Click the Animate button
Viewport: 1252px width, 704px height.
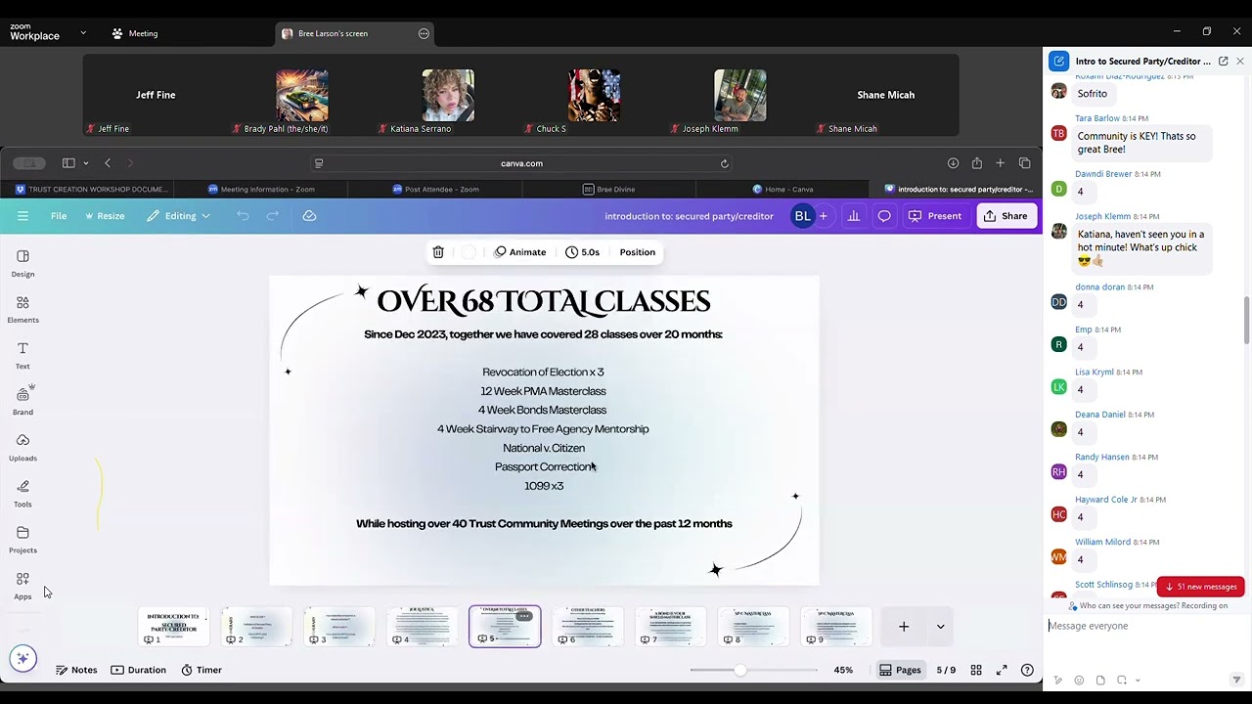(x=519, y=252)
